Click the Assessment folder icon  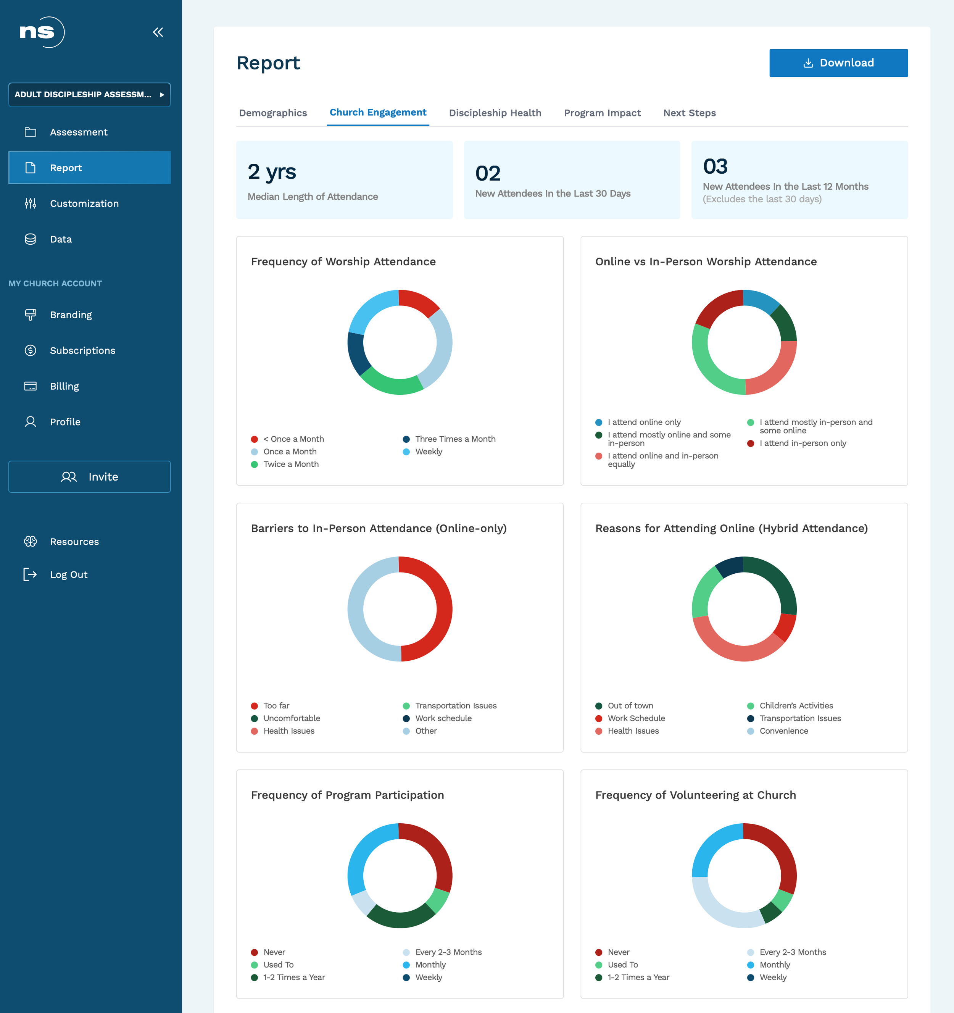click(31, 132)
